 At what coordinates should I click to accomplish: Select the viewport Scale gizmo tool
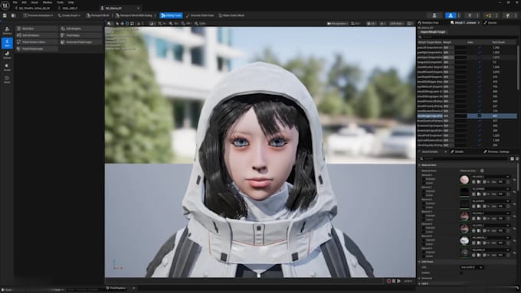click(x=133, y=24)
